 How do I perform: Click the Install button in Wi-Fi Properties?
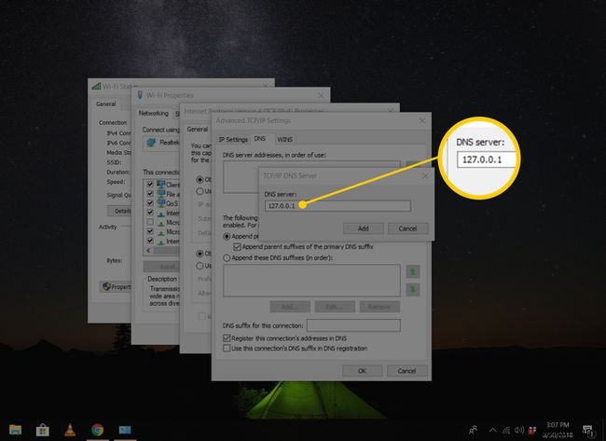[162, 267]
